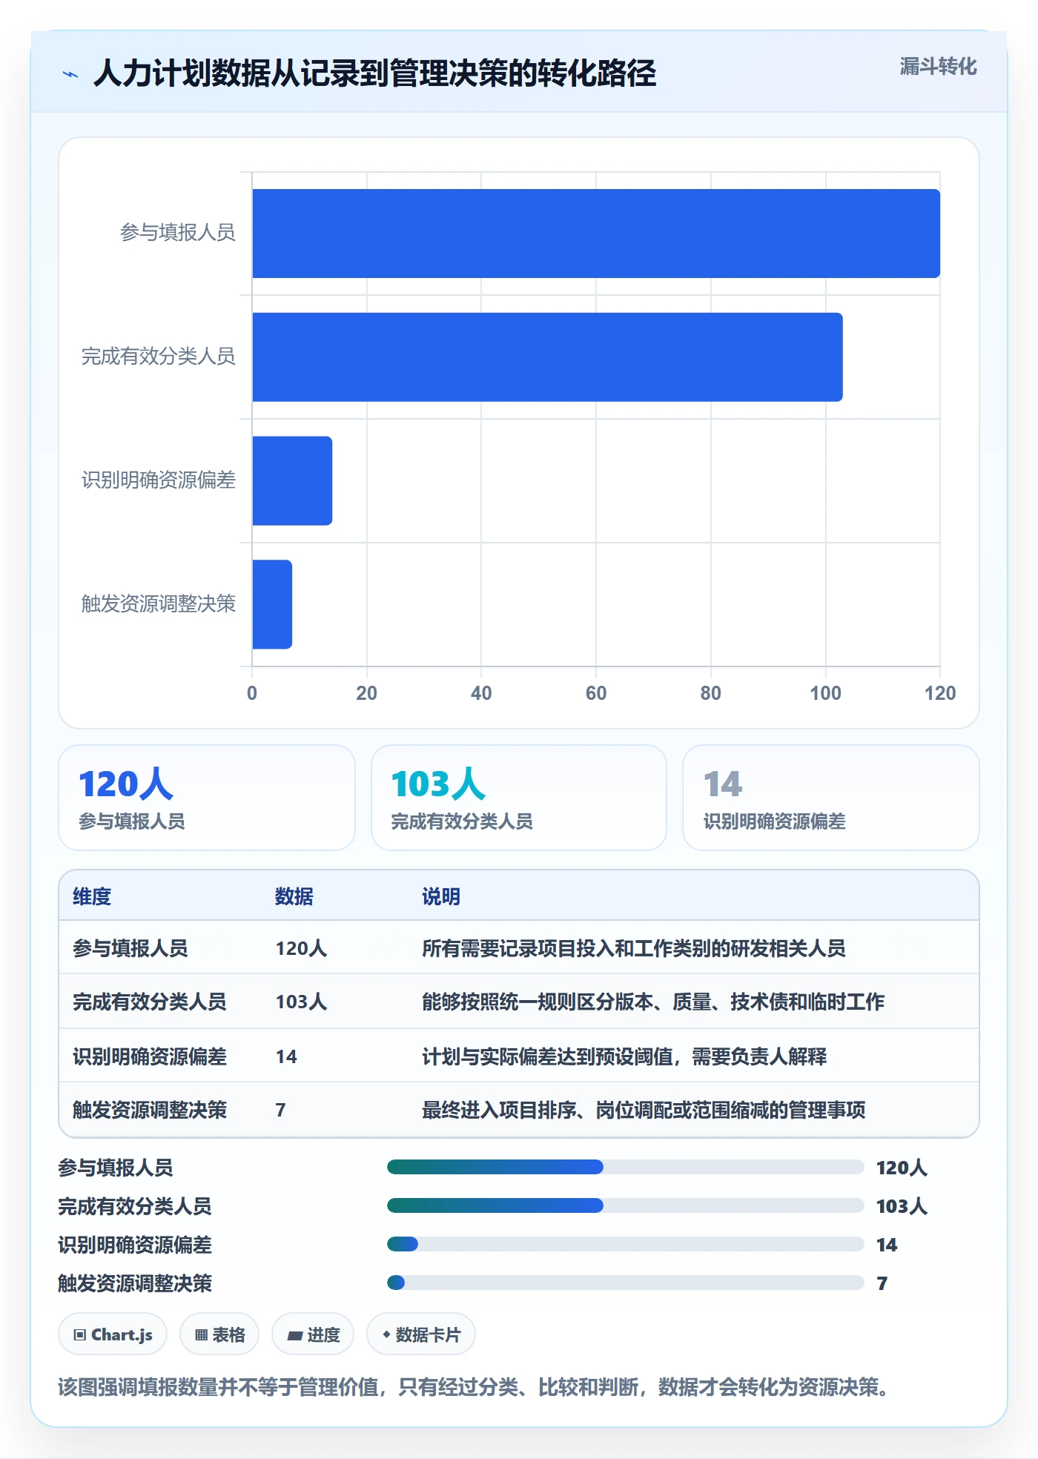This screenshot has height=1459, width=1038.
Task: Click the 漏斗转化 label in header
Action: 938,67
